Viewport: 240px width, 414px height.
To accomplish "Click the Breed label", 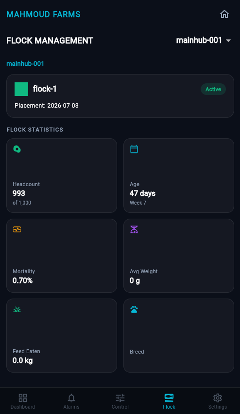I will point(137,352).
